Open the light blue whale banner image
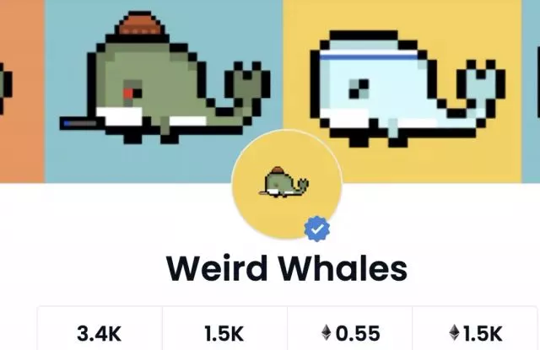 (402, 91)
